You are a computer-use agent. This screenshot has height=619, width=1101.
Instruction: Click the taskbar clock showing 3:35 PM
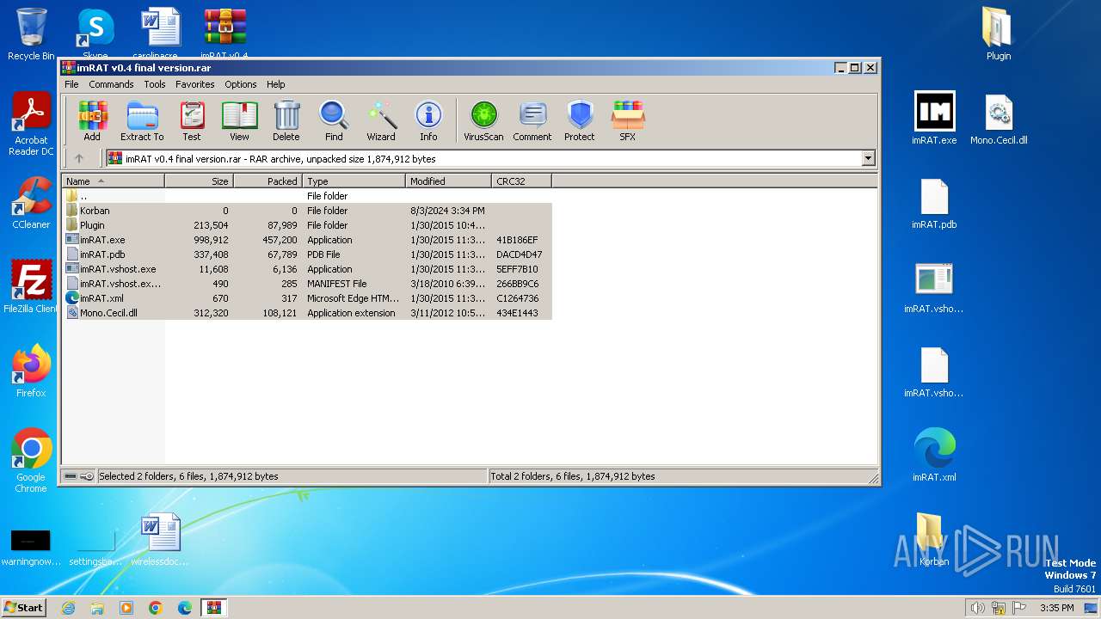[1056, 608]
